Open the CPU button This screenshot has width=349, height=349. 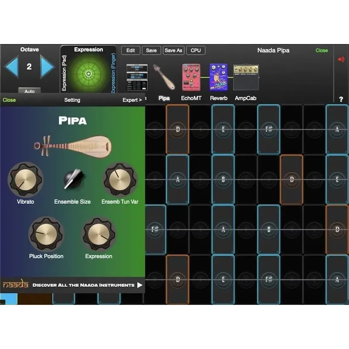click(195, 50)
